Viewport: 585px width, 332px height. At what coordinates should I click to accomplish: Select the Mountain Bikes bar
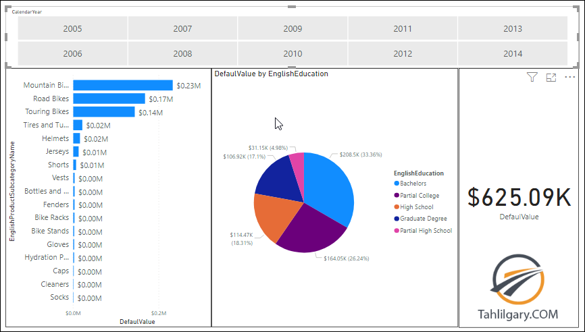click(123, 85)
